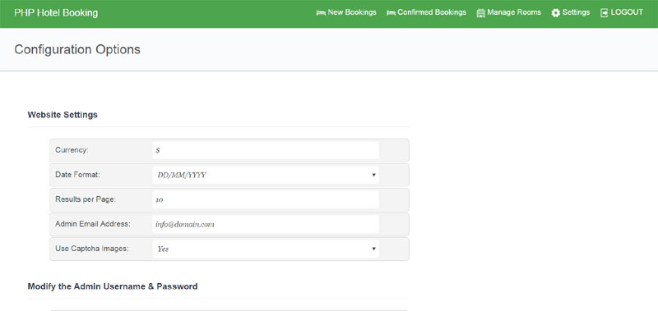The image size is (658, 311).
Task: Click the Results per Page field
Action: coord(265,199)
